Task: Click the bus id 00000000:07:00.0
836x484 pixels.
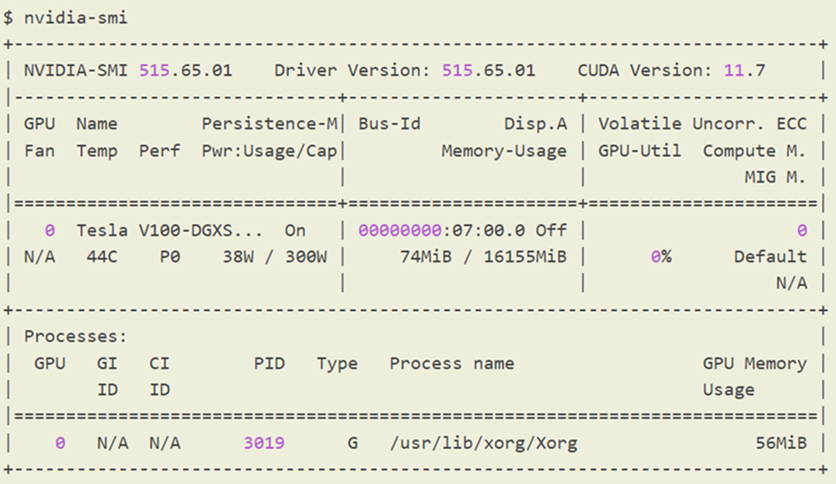Action: [x=442, y=230]
